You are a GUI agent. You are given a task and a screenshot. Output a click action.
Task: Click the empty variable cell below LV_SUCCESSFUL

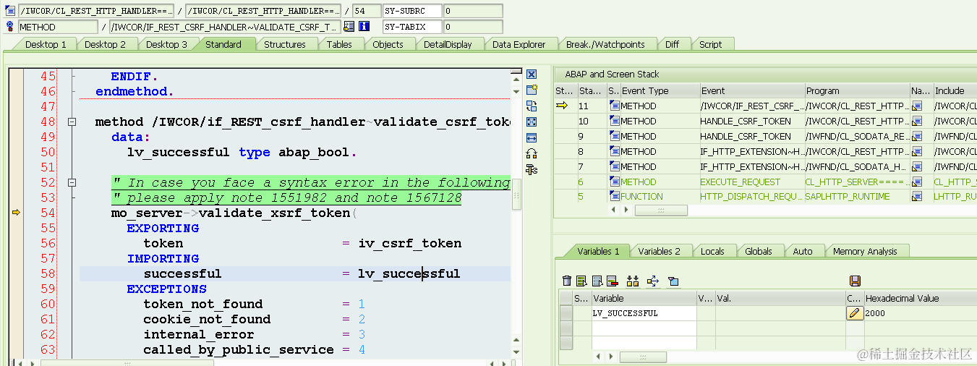pyautogui.click(x=644, y=328)
